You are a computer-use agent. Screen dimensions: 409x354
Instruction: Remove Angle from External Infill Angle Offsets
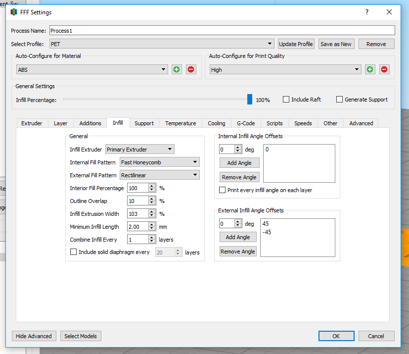238,252
